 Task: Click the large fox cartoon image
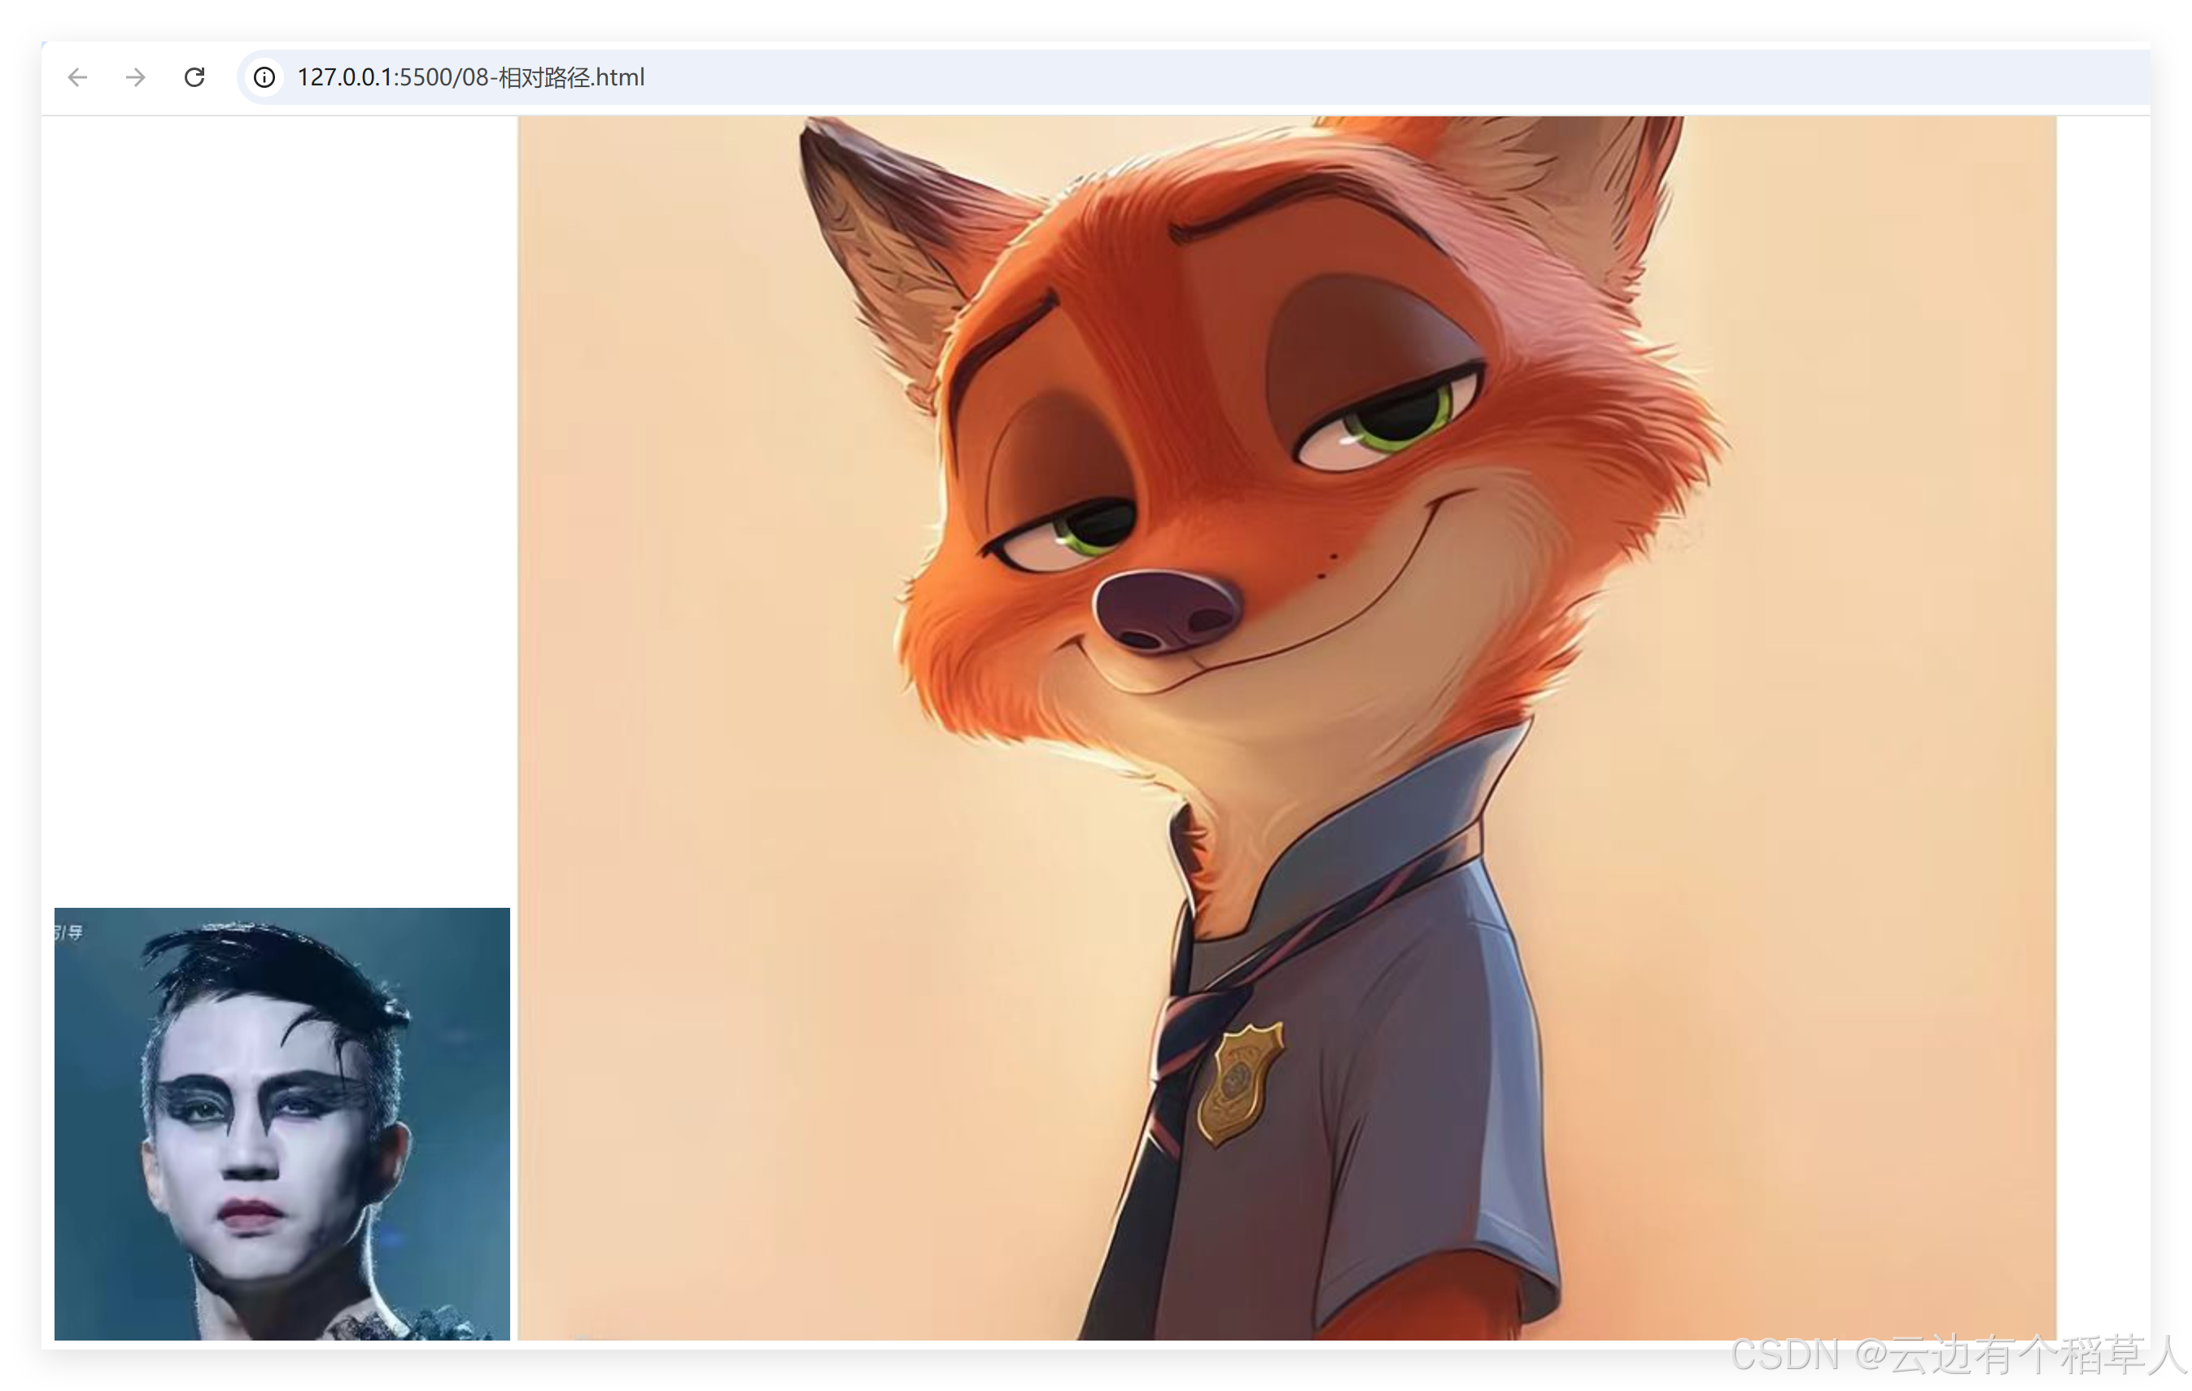coord(1286,727)
